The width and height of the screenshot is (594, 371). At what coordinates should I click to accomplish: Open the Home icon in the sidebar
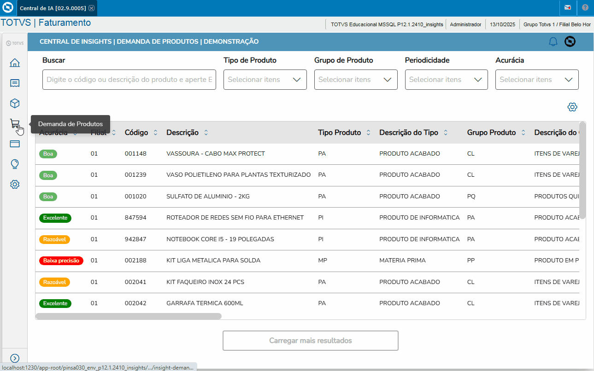coord(15,63)
